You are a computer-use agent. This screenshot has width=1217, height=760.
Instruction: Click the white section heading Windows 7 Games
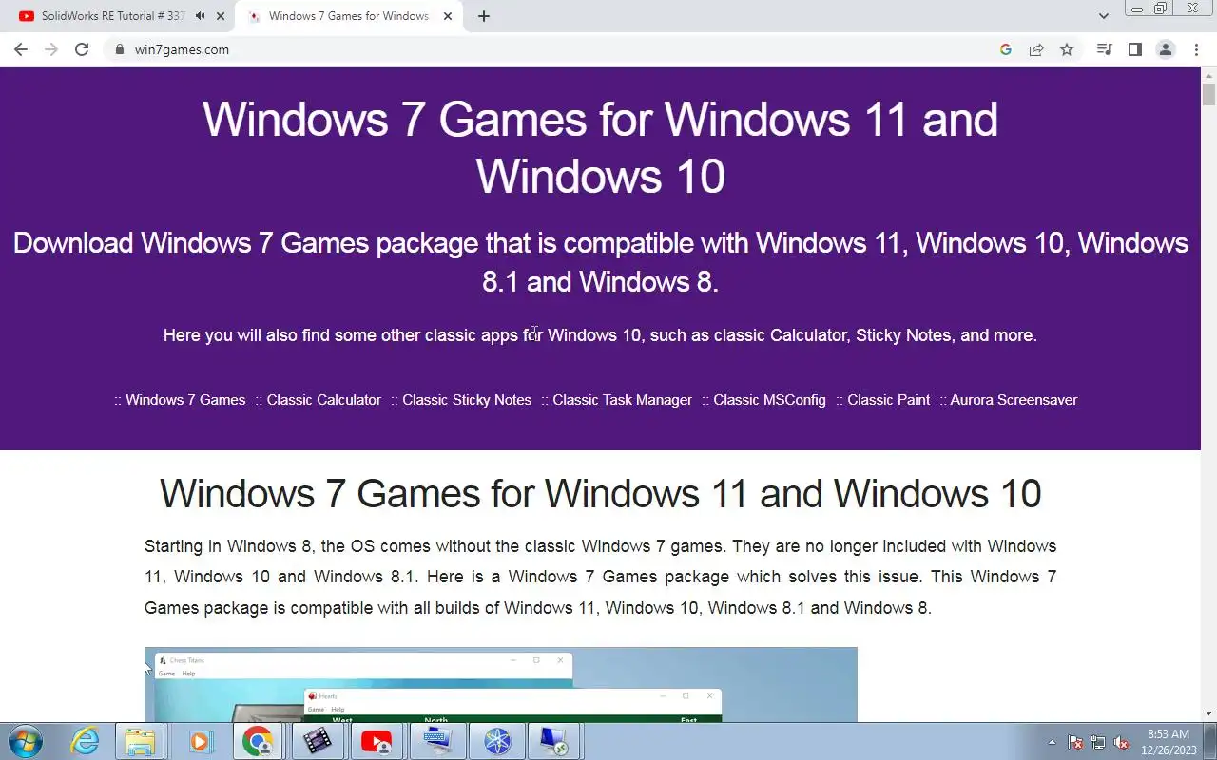pos(601,494)
